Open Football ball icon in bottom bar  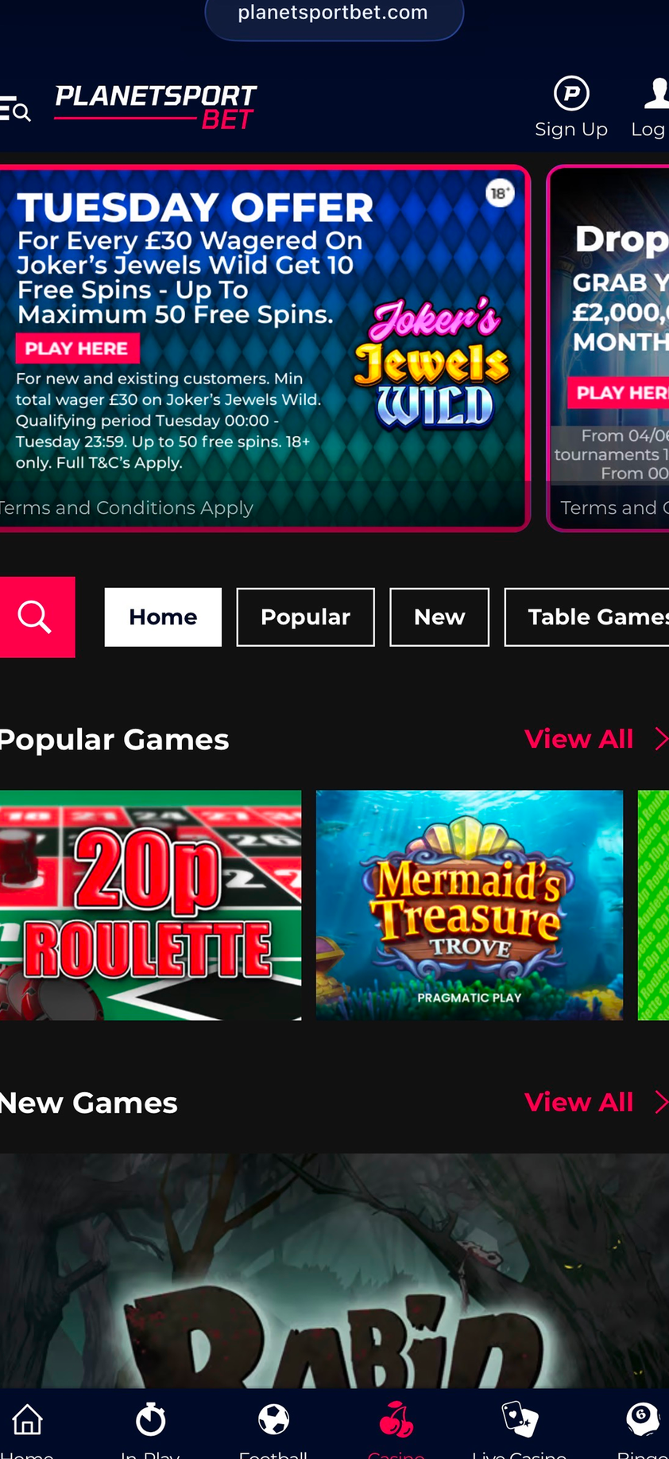(x=273, y=1420)
